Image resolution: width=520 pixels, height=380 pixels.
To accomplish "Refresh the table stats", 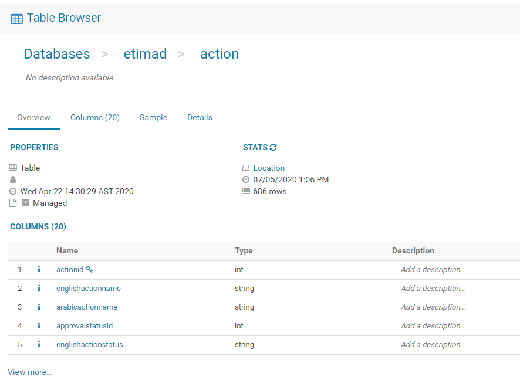I will tap(273, 147).
